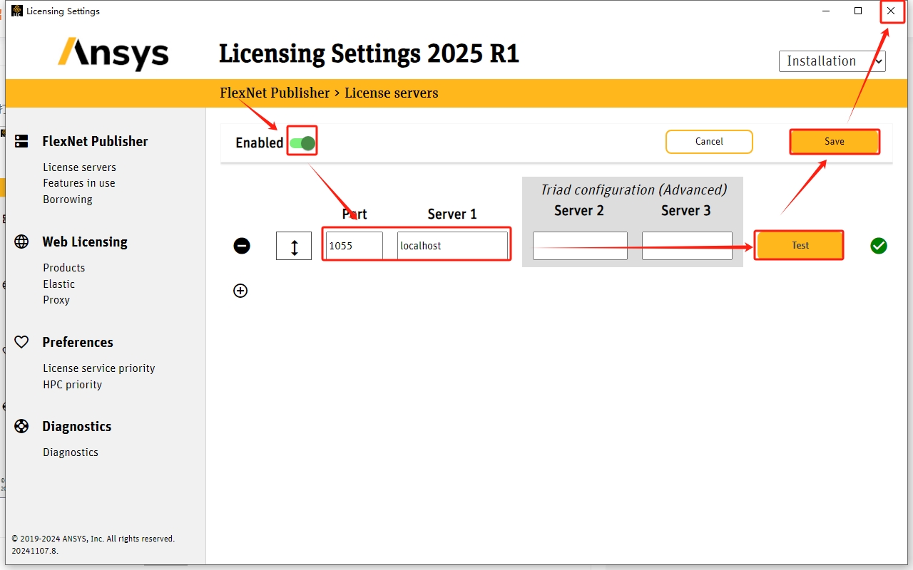Remove the server row using minus icon

(242, 245)
